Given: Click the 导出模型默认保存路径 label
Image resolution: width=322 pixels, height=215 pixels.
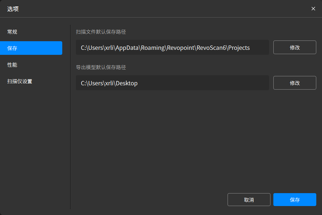Looking at the screenshot, I should [101, 67].
